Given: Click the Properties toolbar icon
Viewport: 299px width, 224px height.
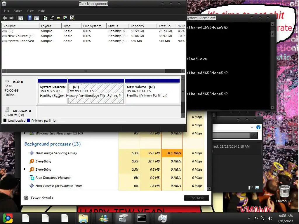Looking at the screenshot, I should [52, 18].
